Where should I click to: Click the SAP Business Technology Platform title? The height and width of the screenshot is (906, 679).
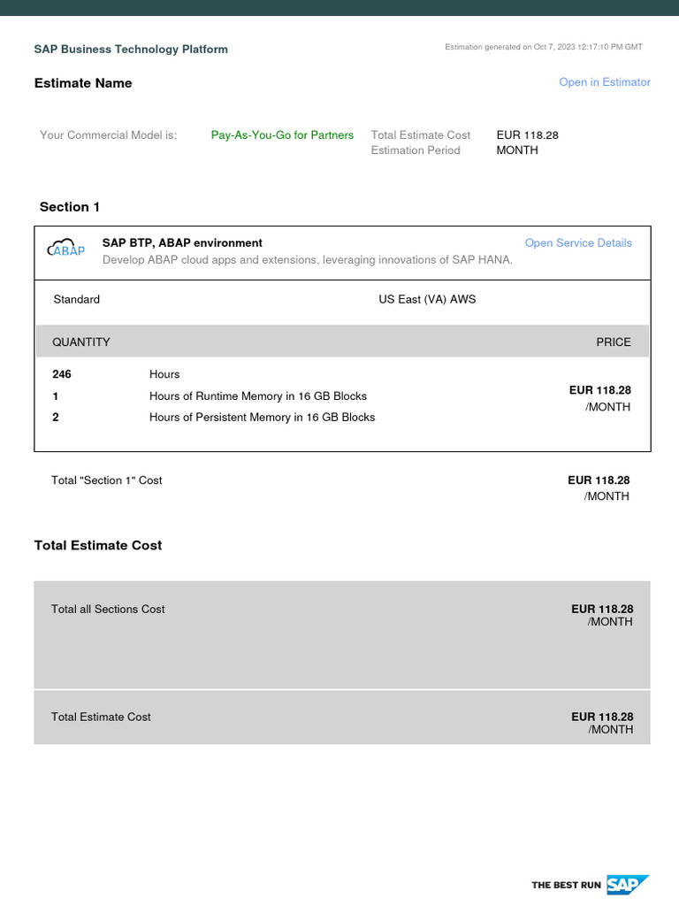pyautogui.click(x=131, y=50)
